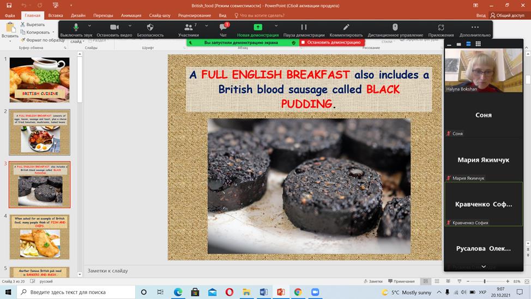This screenshot has height=299, width=531.
Task: Click the Annotate (Комментировать) pencil icon
Action: [x=346, y=27]
